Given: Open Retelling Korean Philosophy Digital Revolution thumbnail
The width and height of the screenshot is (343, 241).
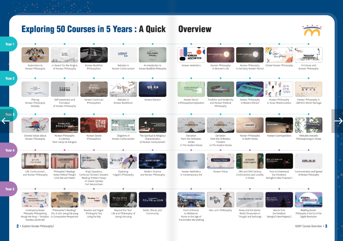Looking at the screenshot, I should pyautogui.click(x=308, y=200).
